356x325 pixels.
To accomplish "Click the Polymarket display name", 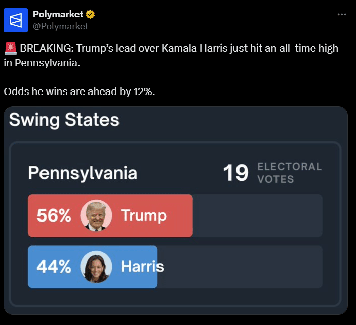I will pyautogui.click(x=58, y=14).
